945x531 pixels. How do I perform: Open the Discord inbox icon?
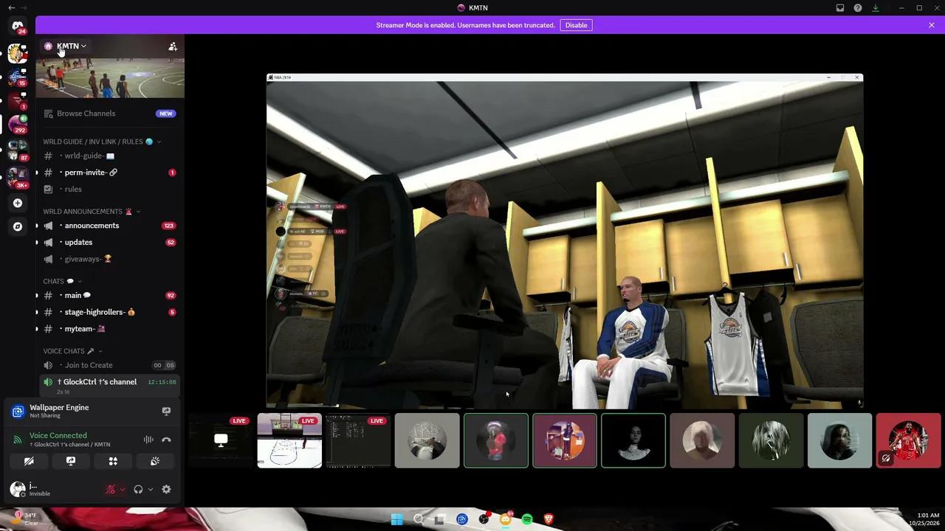pyautogui.click(x=840, y=8)
